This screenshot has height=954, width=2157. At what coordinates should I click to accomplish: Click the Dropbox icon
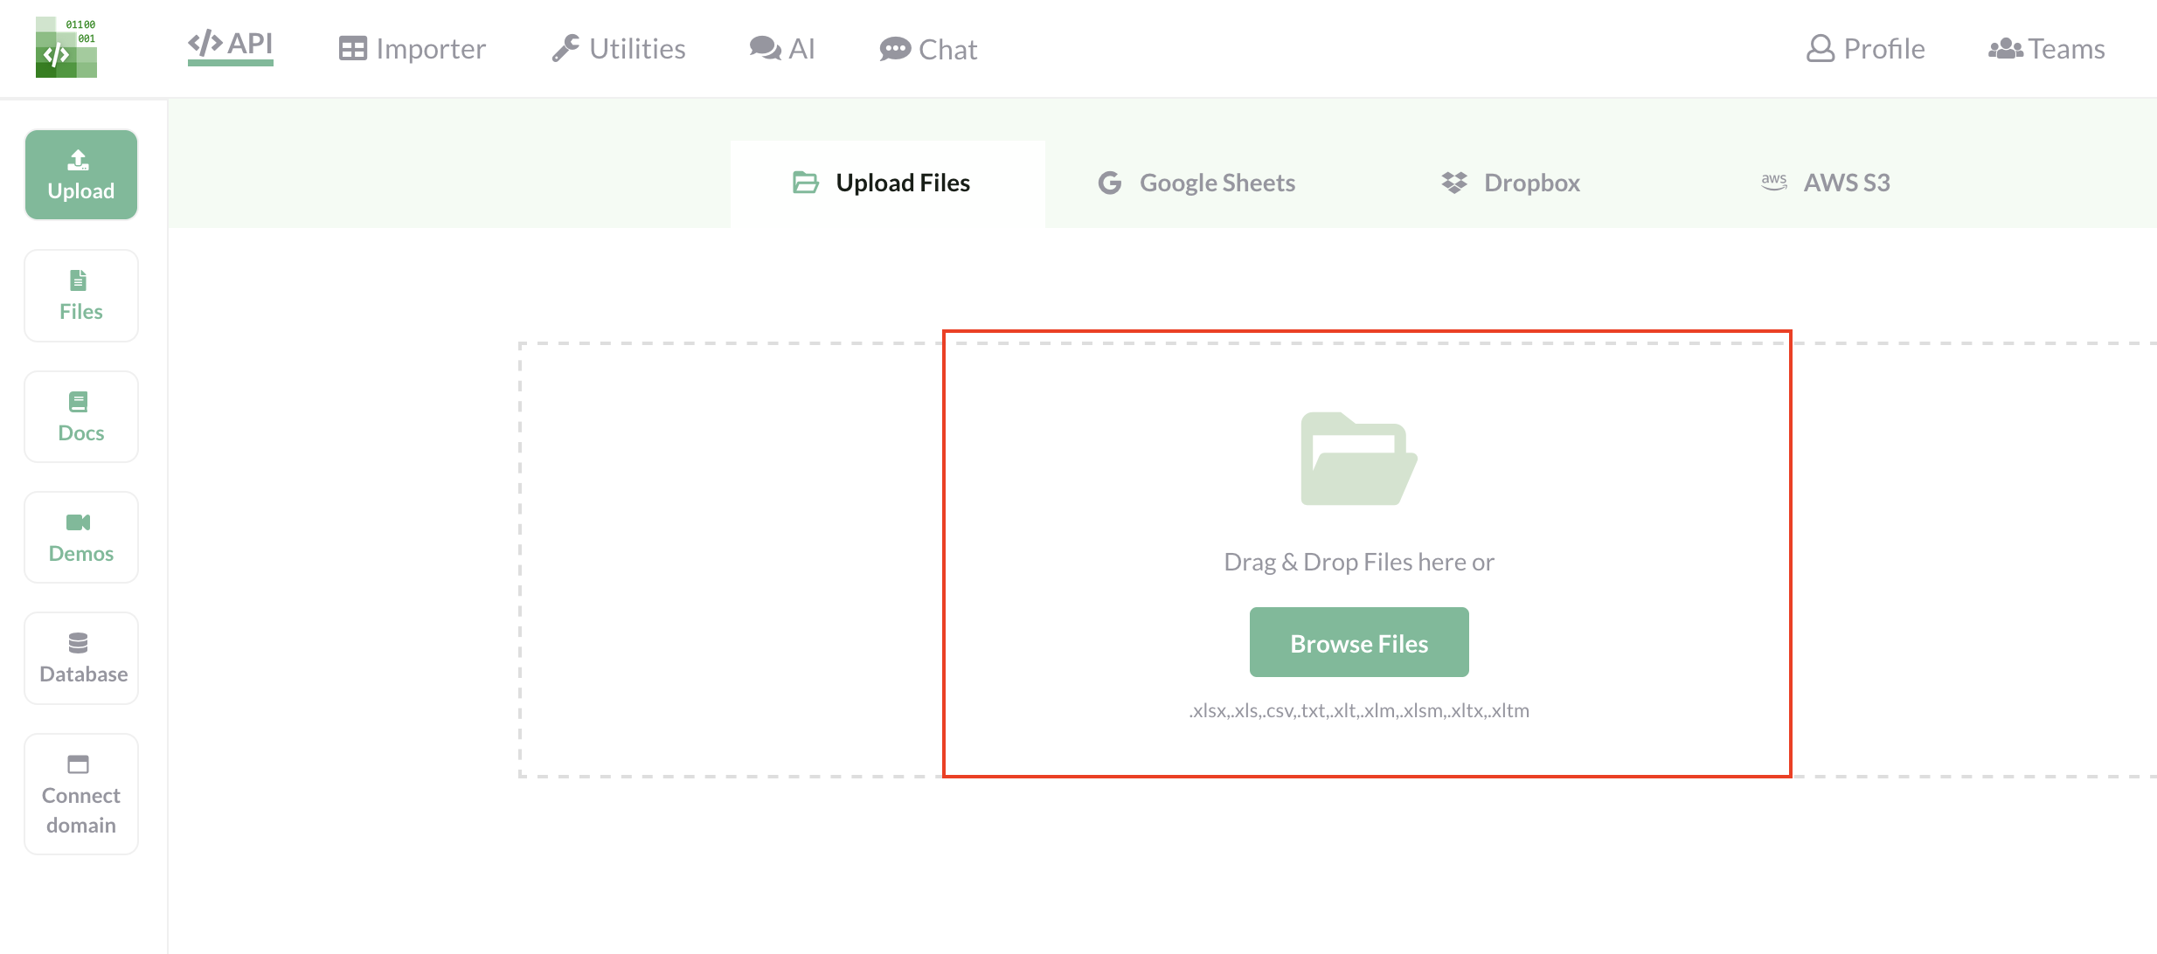click(x=1455, y=183)
